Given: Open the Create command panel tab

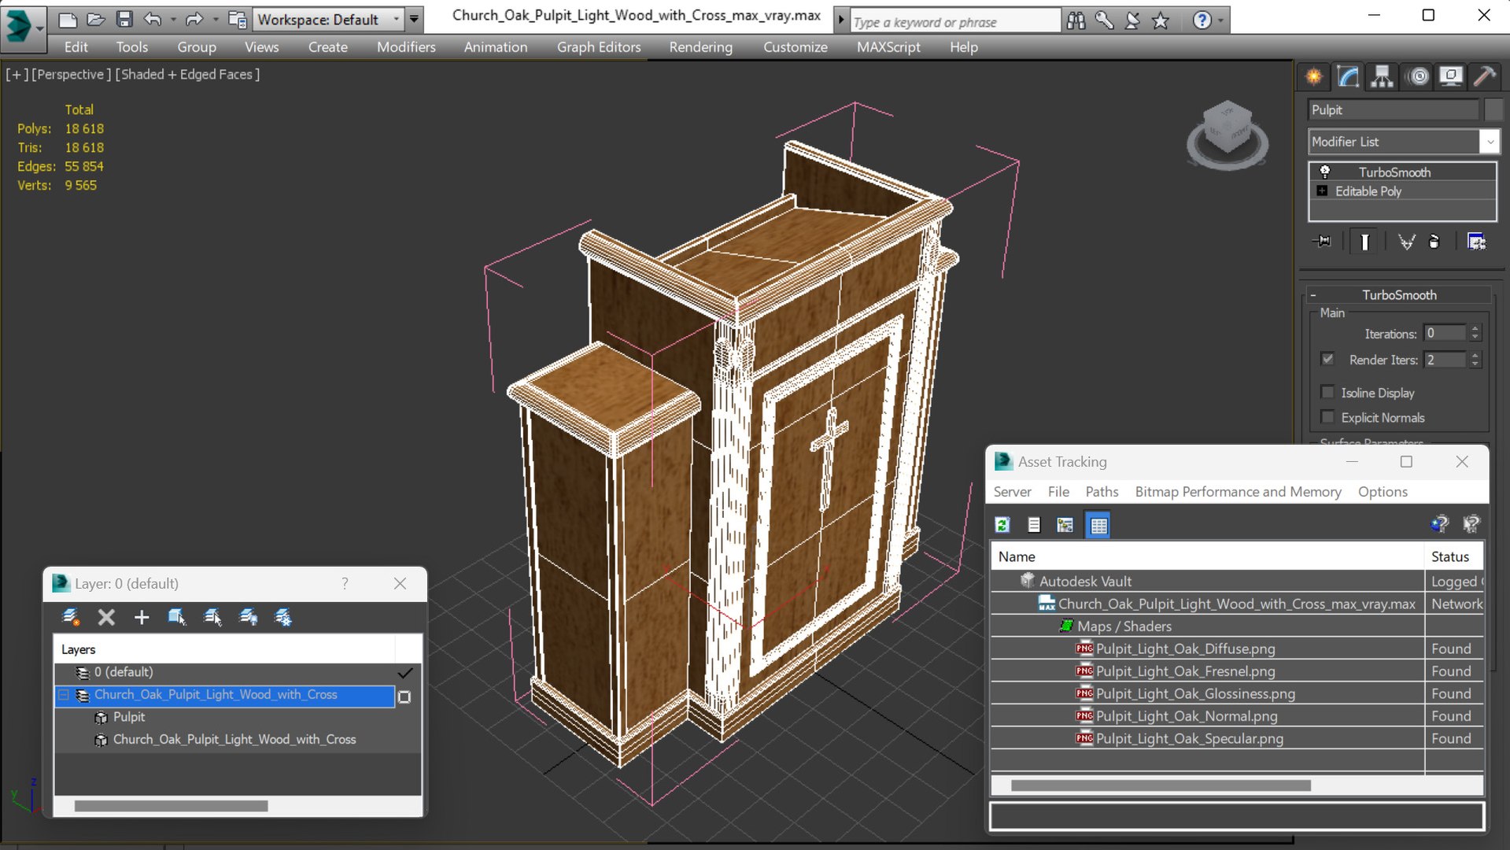Looking at the screenshot, I should click(1314, 76).
